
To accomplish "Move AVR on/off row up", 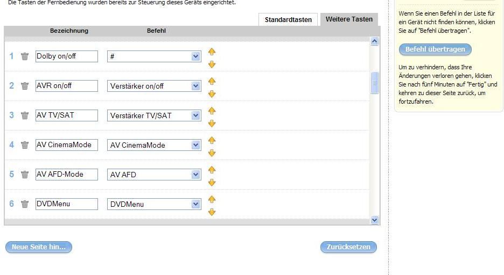I will pyautogui.click(x=212, y=81).
